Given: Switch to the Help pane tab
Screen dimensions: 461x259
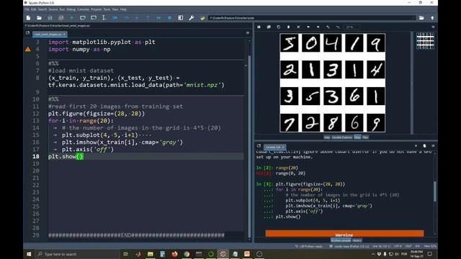Looking at the screenshot, I should click(x=326, y=137).
